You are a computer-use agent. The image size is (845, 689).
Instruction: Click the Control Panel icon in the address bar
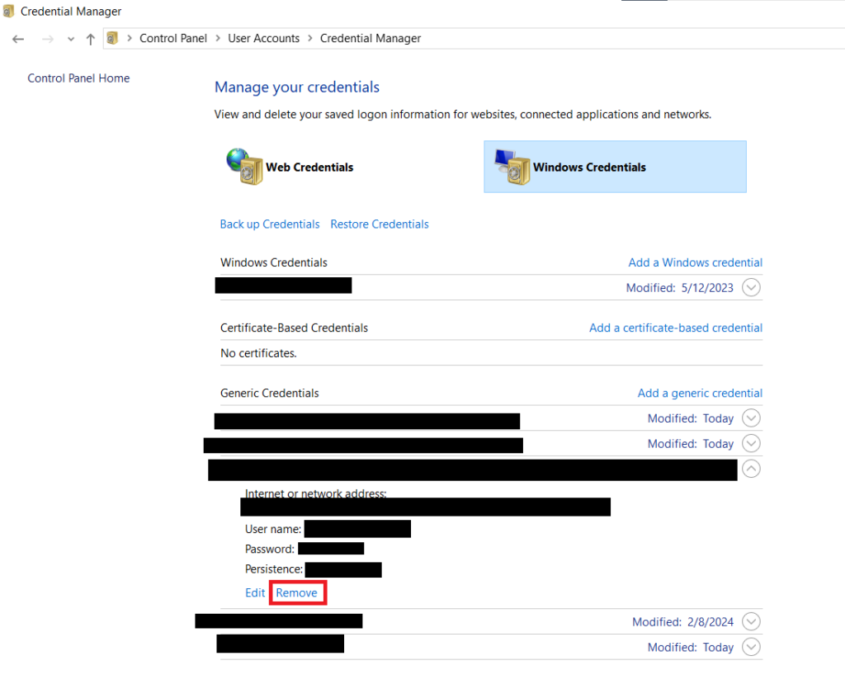point(113,38)
